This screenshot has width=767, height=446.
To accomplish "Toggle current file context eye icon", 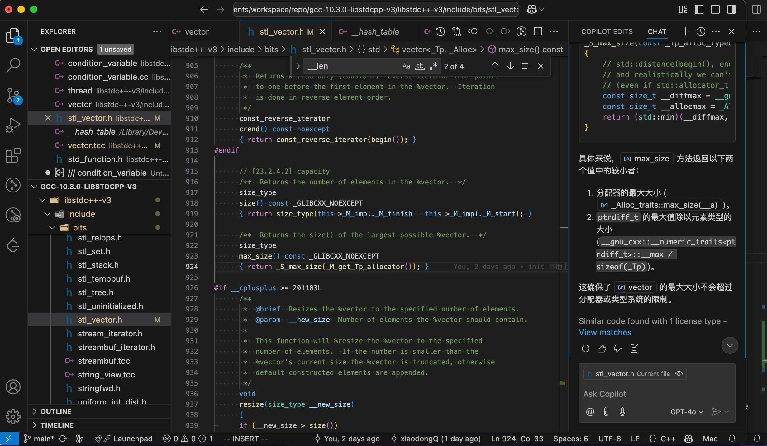I will 679,374.
